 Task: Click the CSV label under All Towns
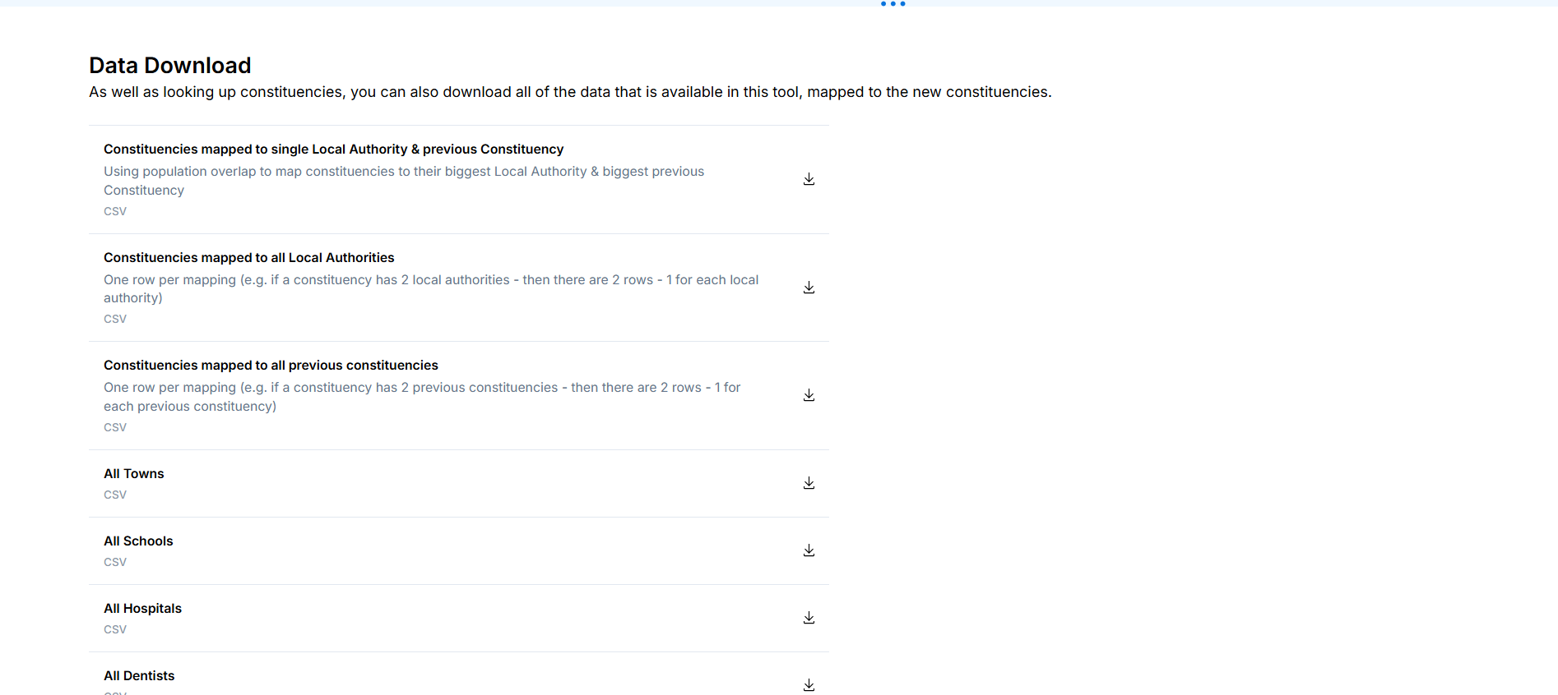(115, 495)
